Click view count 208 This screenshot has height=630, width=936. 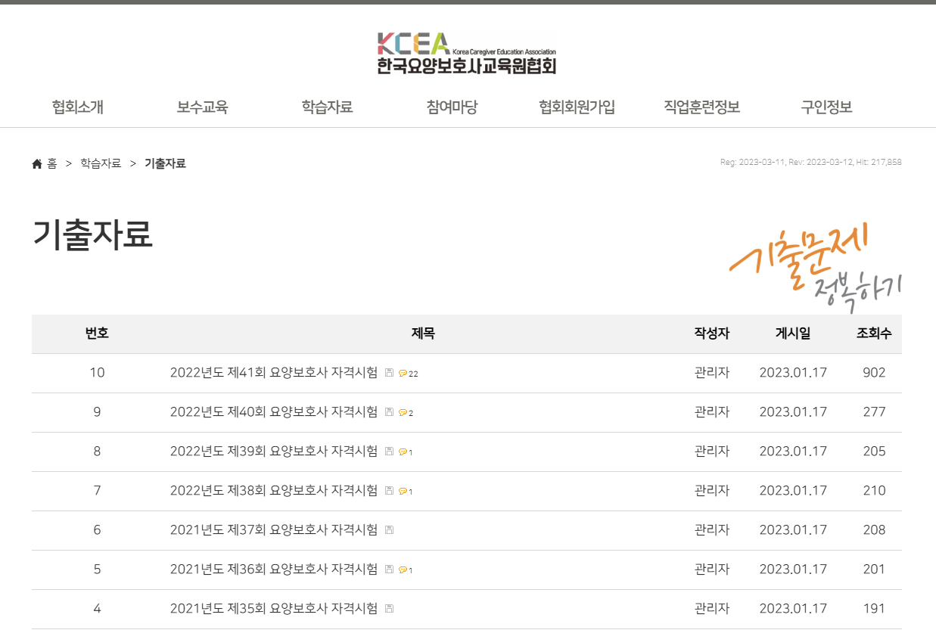874,529
